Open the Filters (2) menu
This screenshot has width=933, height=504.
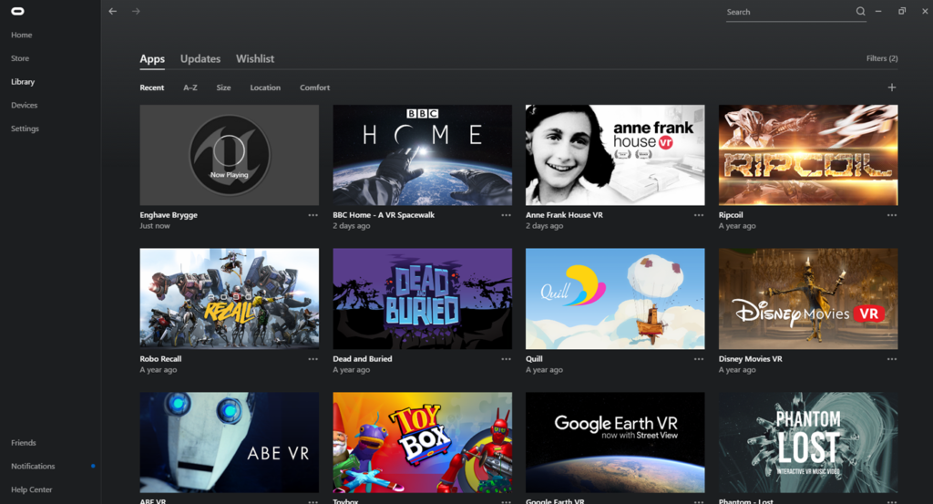[x=882, y=58]
